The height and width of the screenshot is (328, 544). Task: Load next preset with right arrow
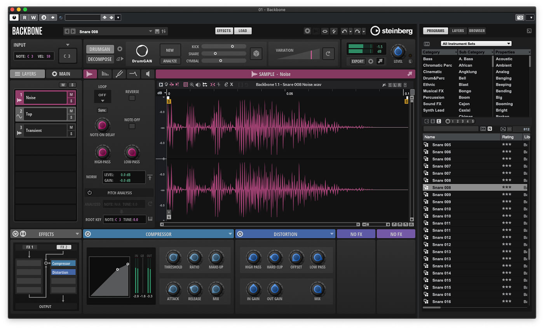coord(73,31)
